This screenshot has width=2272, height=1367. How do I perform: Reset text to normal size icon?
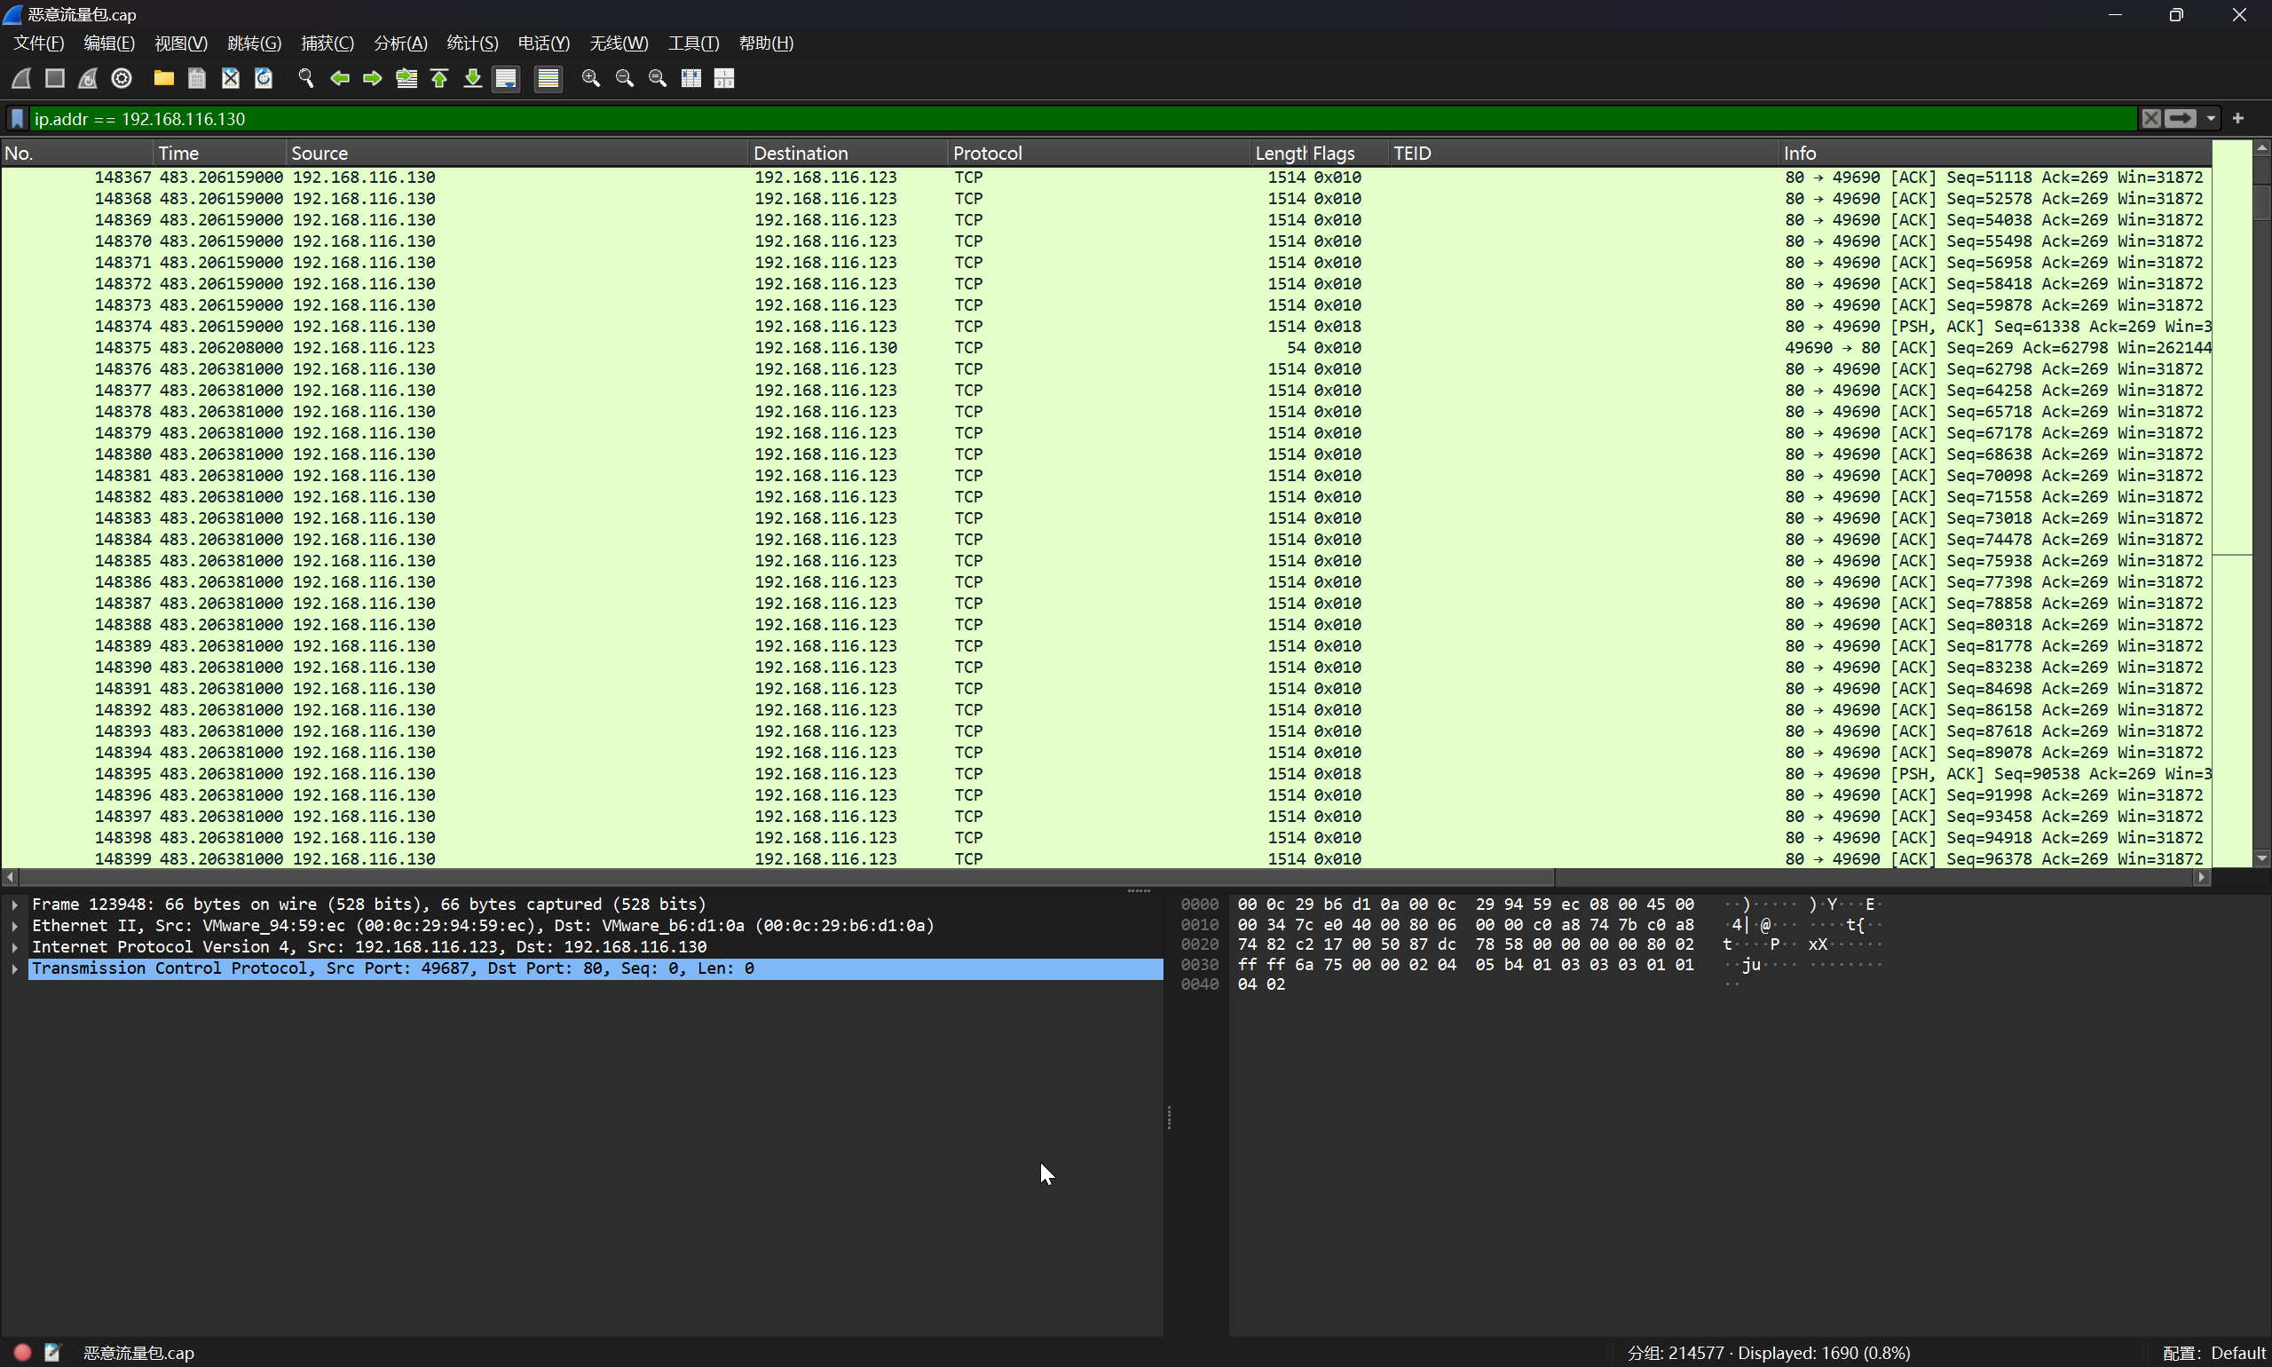pos(658,78)
